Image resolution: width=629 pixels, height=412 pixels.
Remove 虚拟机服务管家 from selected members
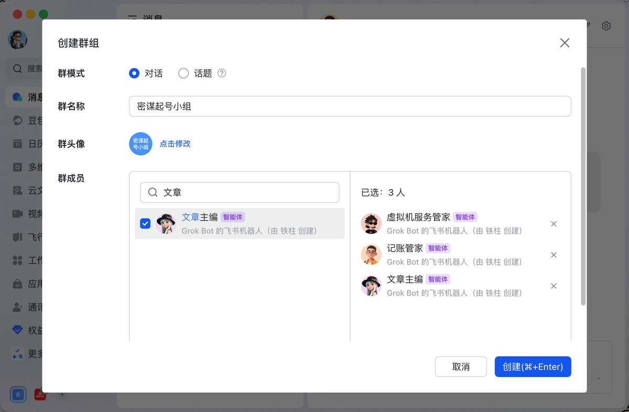point(554,224)
